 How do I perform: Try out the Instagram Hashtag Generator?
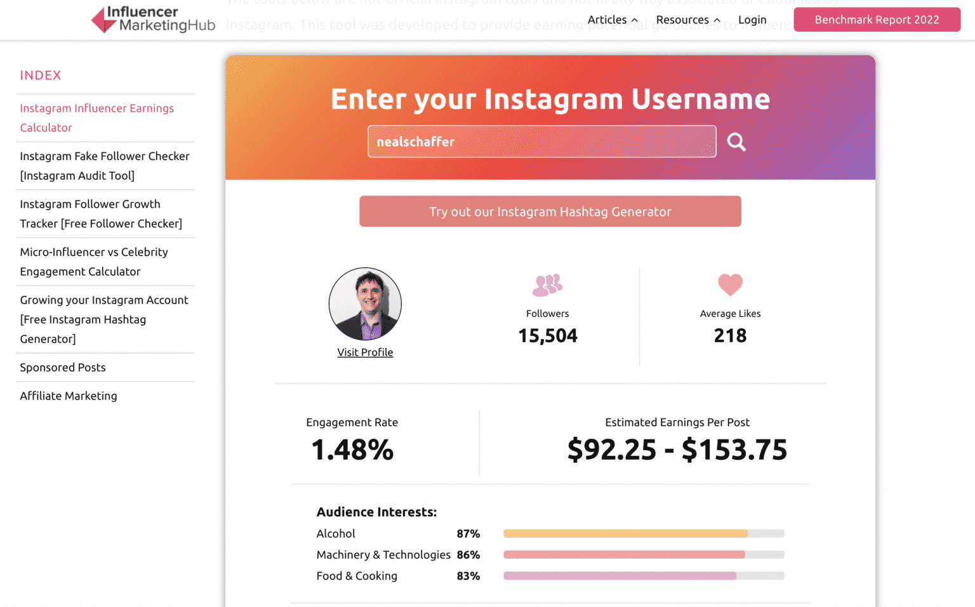point(550,211)
